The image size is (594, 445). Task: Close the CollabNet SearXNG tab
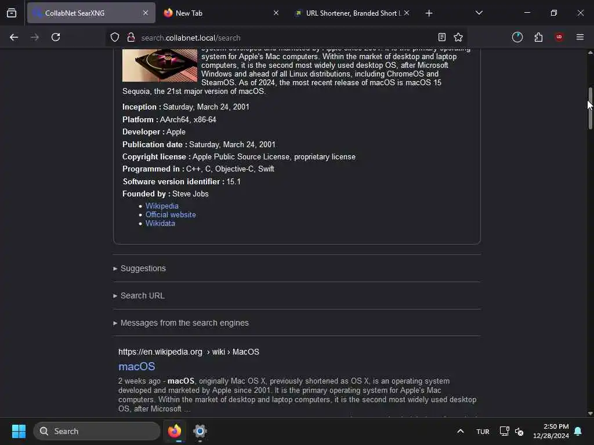coord(146,13)
